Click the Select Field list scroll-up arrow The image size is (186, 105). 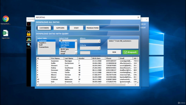[76, 41]
